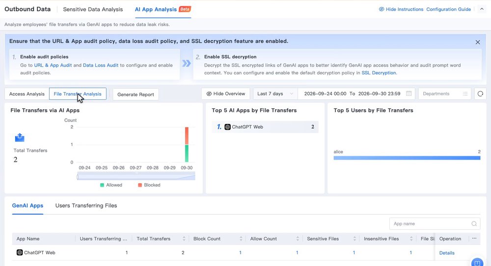
Task: Select ChatGPT Web in Top 5 AI Apps
Action: tap(265, 127)
